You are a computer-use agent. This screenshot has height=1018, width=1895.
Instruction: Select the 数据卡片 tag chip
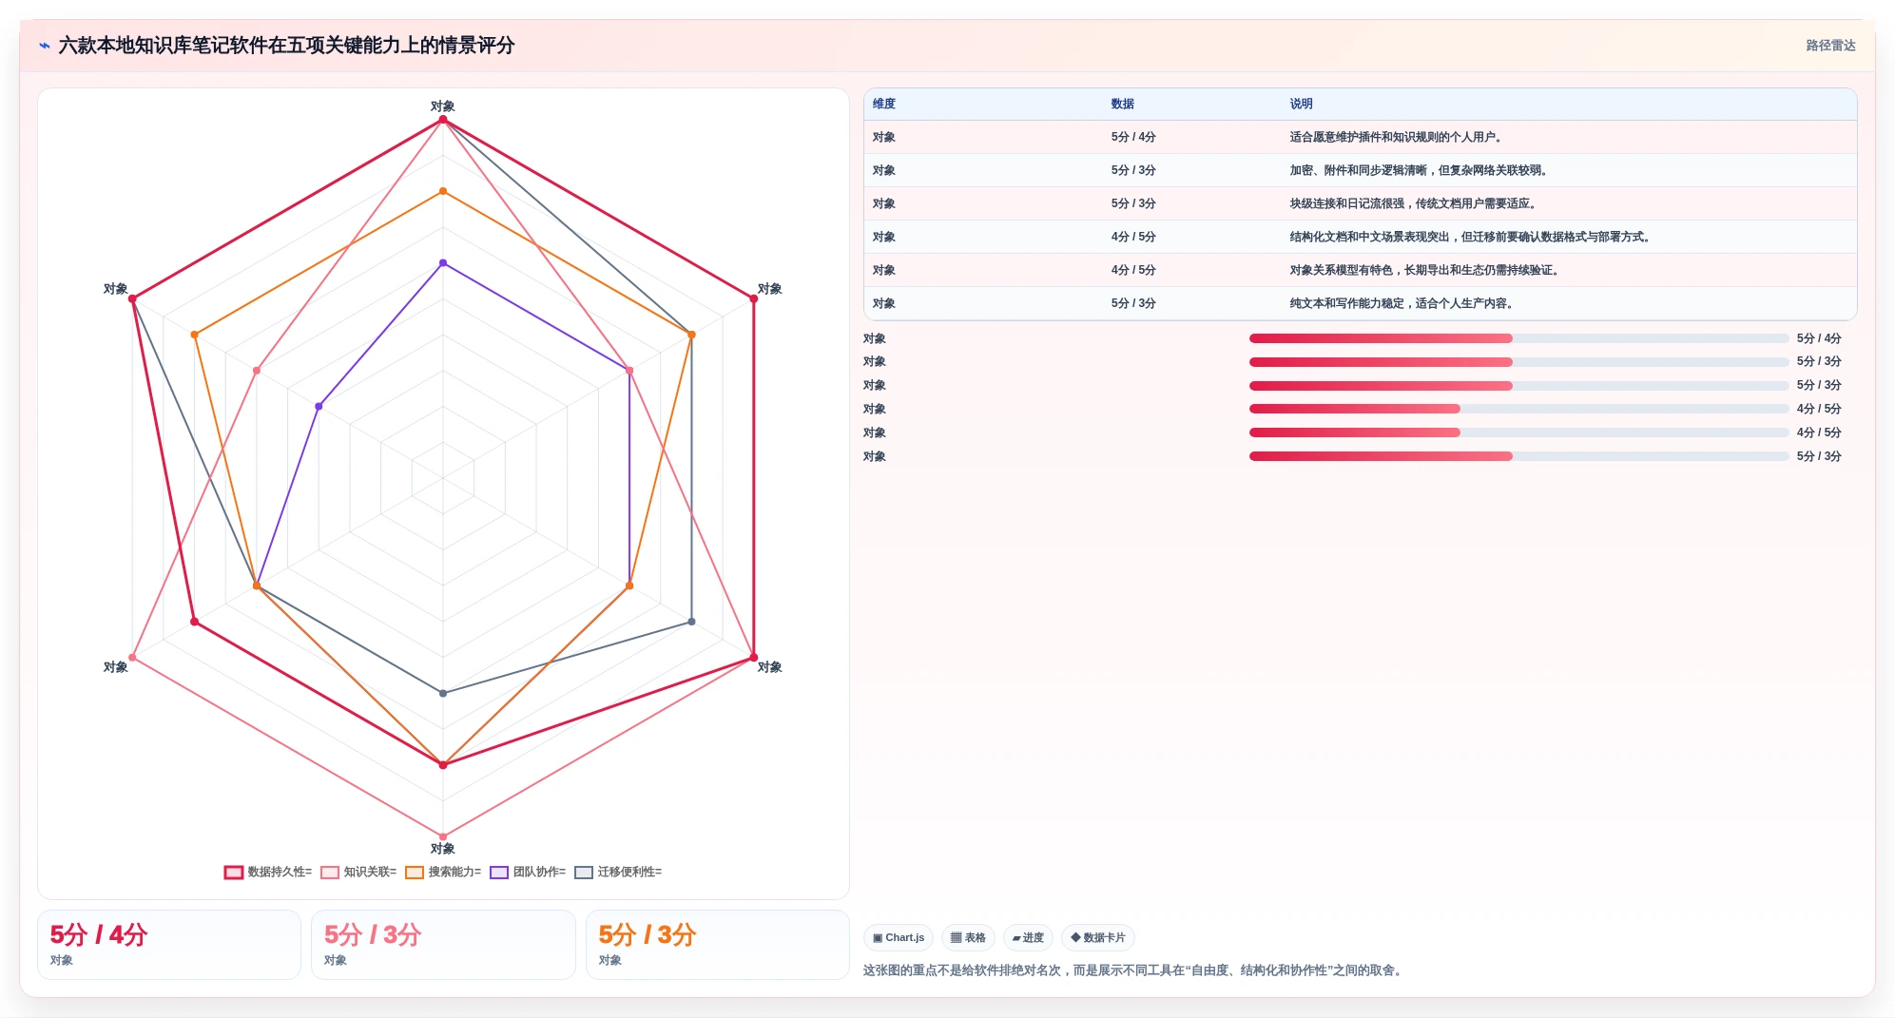coord(1098,937)
